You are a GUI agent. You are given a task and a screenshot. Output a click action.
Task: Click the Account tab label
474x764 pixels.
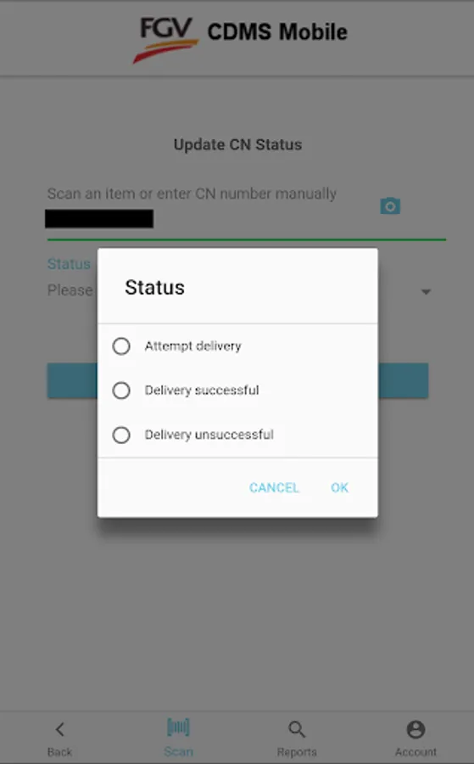point(415,752)
